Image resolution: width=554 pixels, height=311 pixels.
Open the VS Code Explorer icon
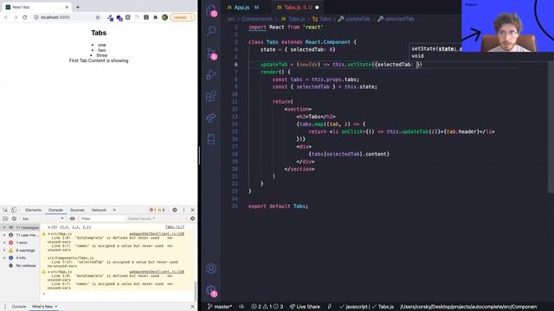211,10
